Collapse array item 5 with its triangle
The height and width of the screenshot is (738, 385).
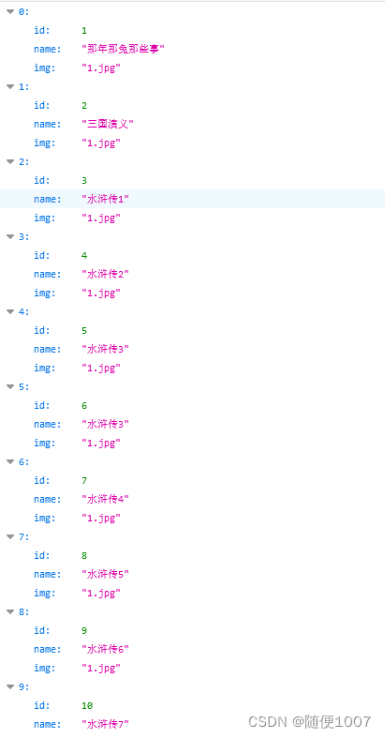click(10, 387)
